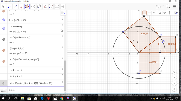Open the options menu for I = Nokta(c)
The height and width of the screenshot is (101, 181).
tap(62, 25)
